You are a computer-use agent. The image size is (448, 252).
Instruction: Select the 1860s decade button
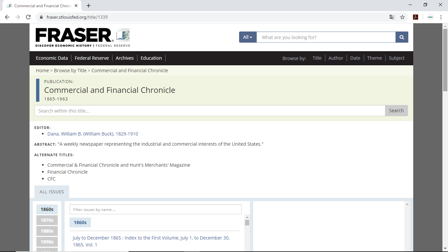47,209
